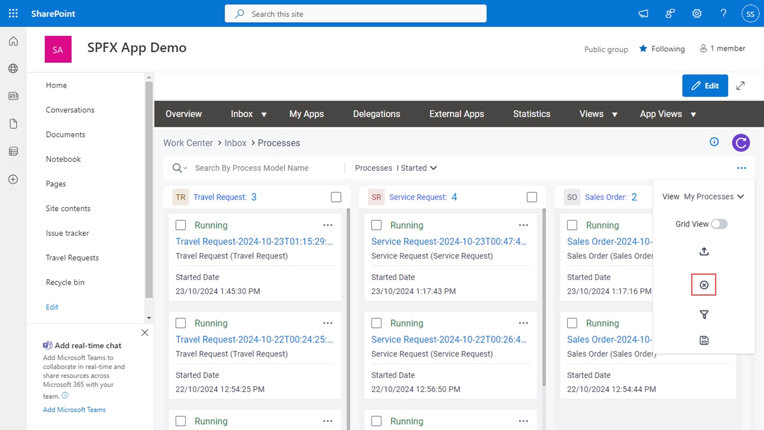
Task: Click the 1 member link
Action: coord(722,48)
